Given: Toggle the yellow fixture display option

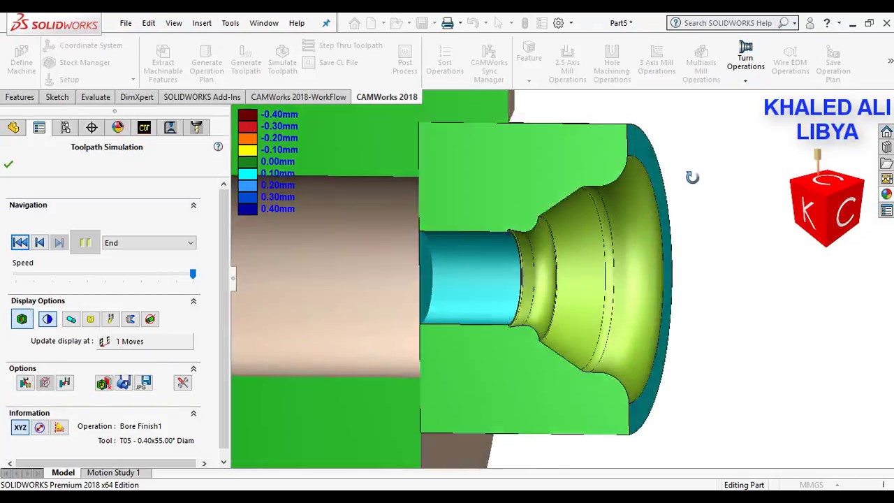Looking at the screenshot, I should click(x=90, y=319).
